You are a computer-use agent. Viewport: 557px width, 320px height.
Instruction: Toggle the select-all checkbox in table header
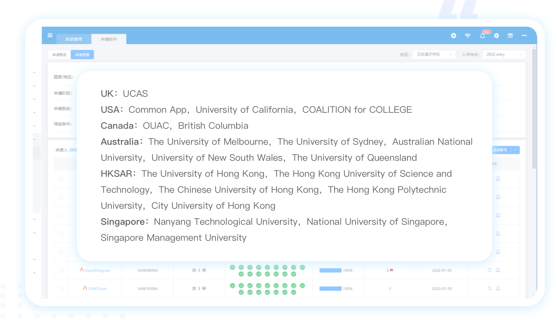click(61, 164)
